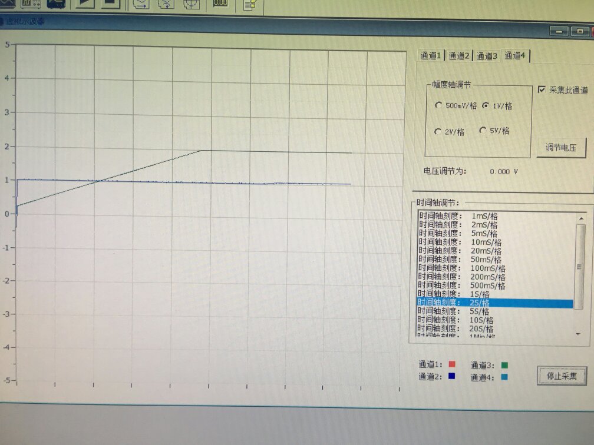The width and height of the screenshot is (594, 445).
Task: Click the straight-arrow shape toolbar icon
Action: tap(141, 4)
